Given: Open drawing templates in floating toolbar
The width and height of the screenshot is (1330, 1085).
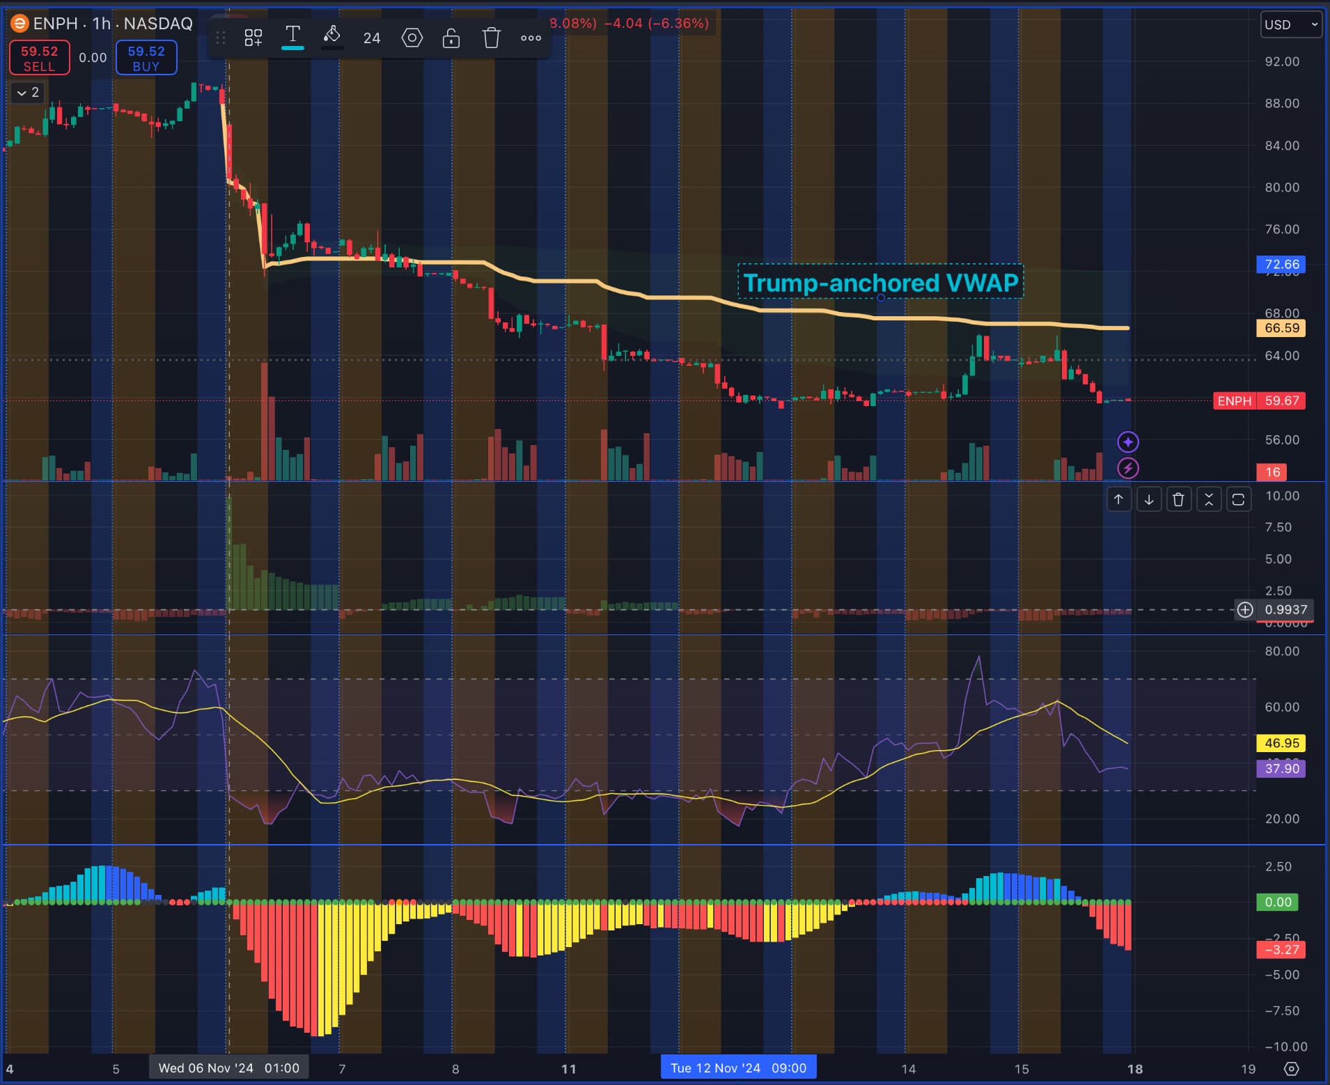Looking at the screenshot, I should point(253,38).
